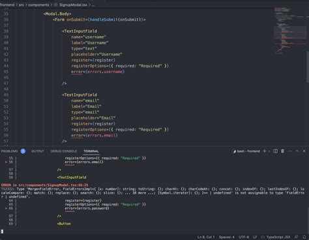Open launch profile dropdown next to plus
309x240 pixels.
pyautogui.click(x=269, y=151)
